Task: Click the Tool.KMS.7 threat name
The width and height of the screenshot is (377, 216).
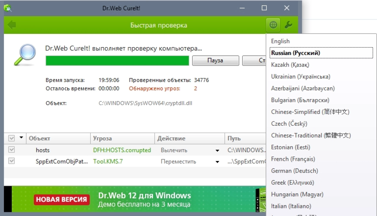Action: tap(108, 161)
